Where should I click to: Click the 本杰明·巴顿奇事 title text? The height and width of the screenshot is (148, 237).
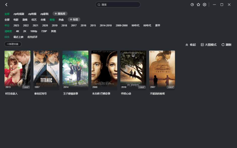pyautogui.click(x=101, y=94)
